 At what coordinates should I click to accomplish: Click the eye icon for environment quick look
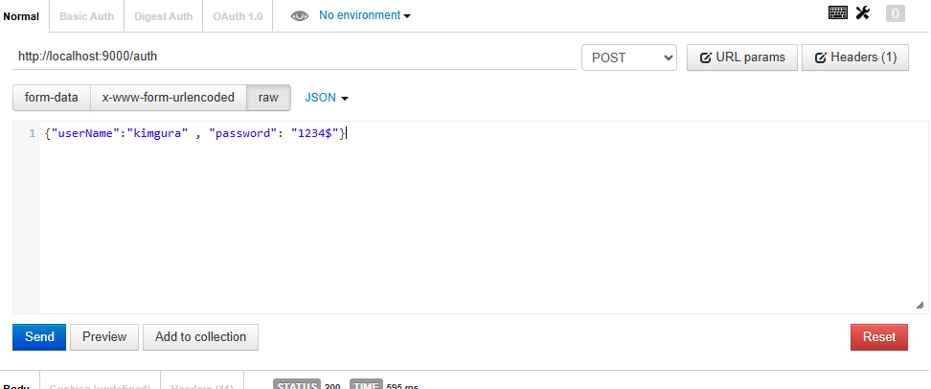click(299, 16)
